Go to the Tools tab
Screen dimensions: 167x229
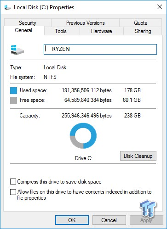(61, 31)
